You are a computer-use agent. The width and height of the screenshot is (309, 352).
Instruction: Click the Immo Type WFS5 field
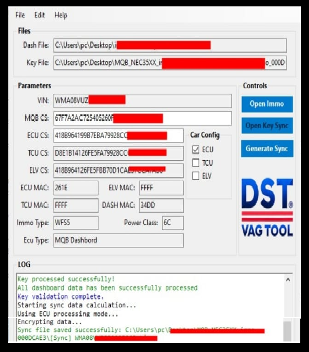coord(76,223)
